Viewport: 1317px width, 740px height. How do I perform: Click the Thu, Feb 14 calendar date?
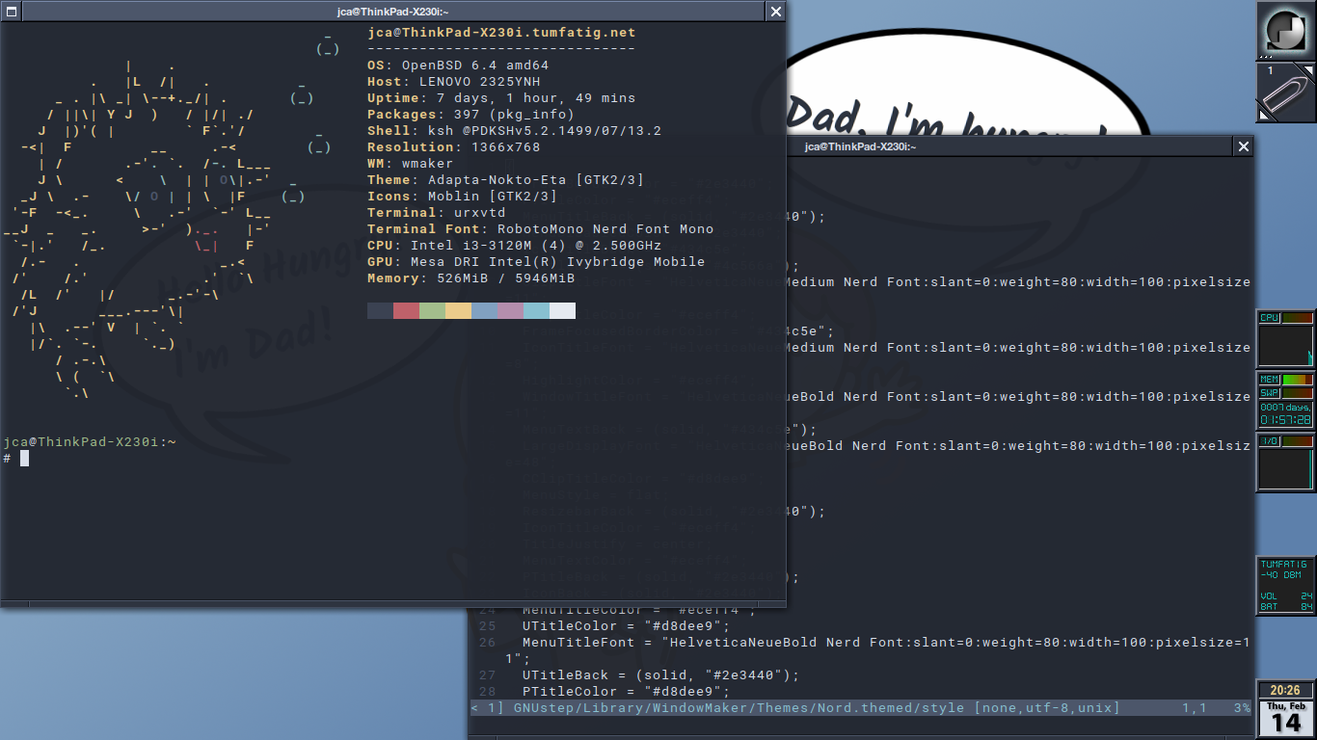pos(1286,719)
